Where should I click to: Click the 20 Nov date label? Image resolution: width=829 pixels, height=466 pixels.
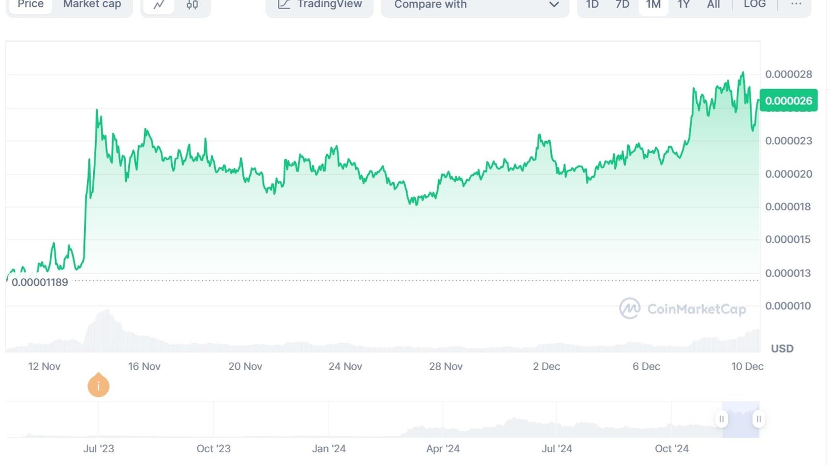click(245, 366)
